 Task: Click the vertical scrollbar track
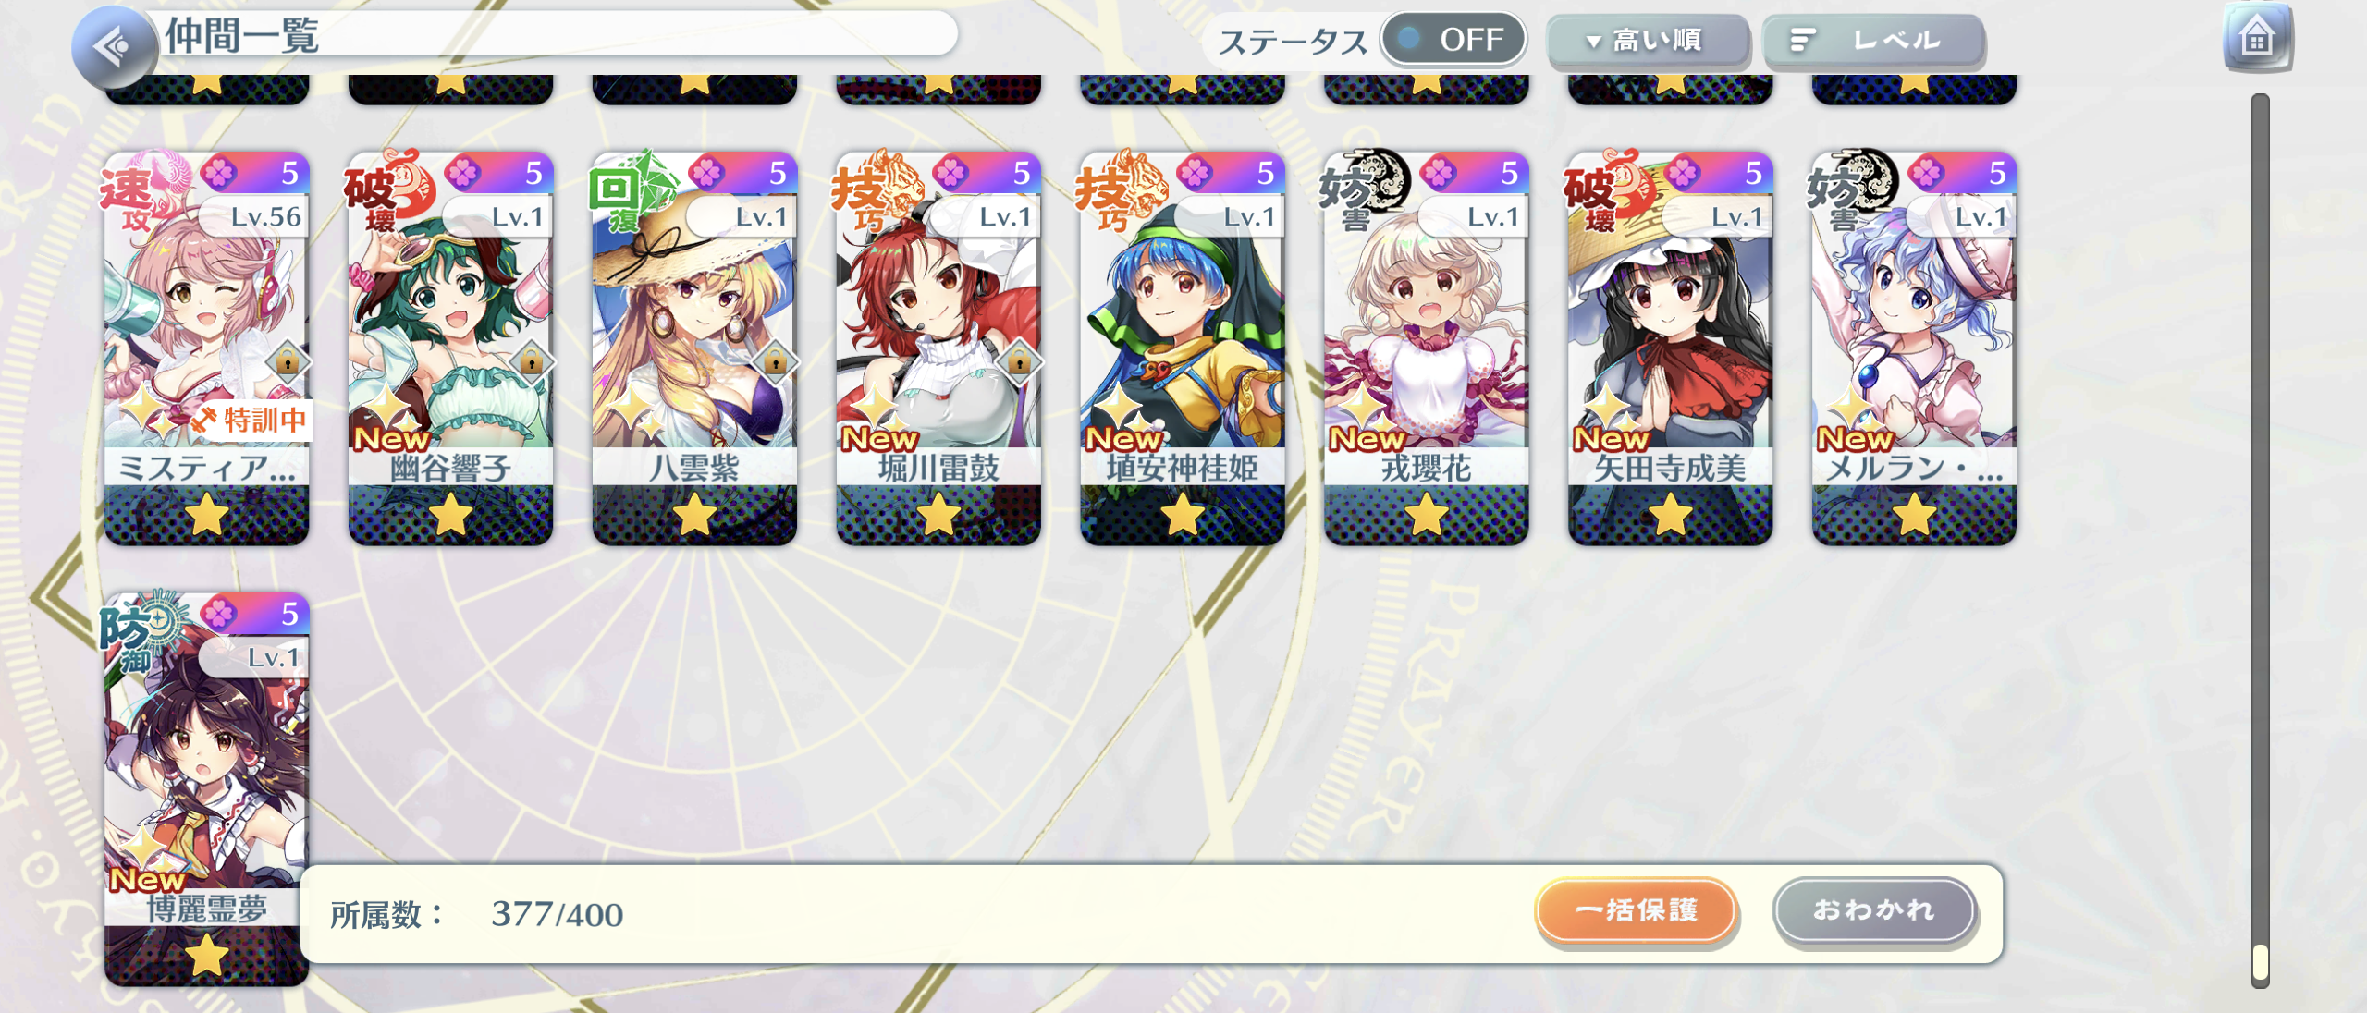pos(2260,540)
